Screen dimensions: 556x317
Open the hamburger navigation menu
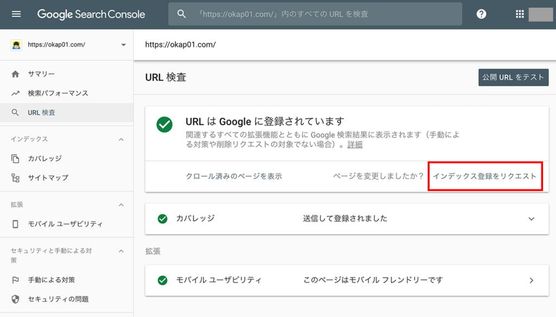coord(16,14)
